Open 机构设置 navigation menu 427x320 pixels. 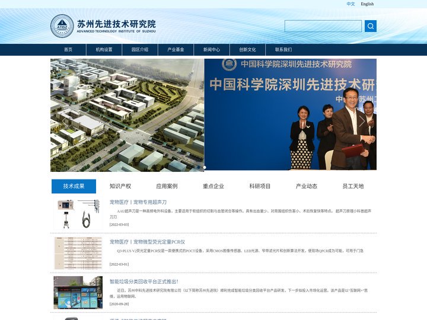(104, 50)
